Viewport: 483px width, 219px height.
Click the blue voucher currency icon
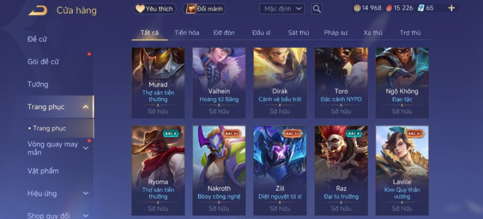(x=421, y=8)
